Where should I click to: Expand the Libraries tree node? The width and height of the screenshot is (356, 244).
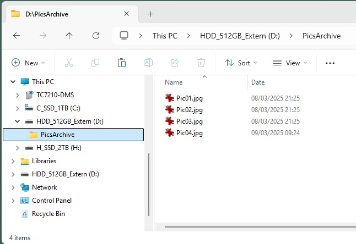[13, 161]
